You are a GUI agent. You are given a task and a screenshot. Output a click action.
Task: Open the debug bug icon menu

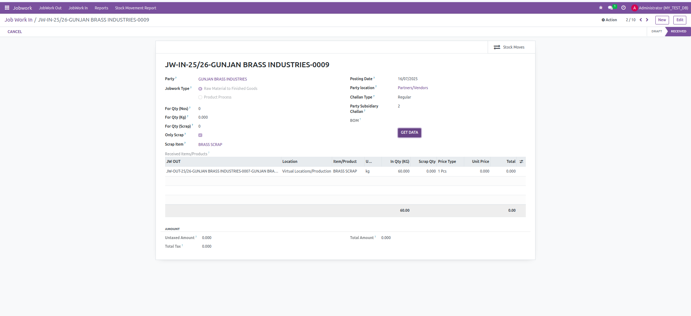coord(601,8)
